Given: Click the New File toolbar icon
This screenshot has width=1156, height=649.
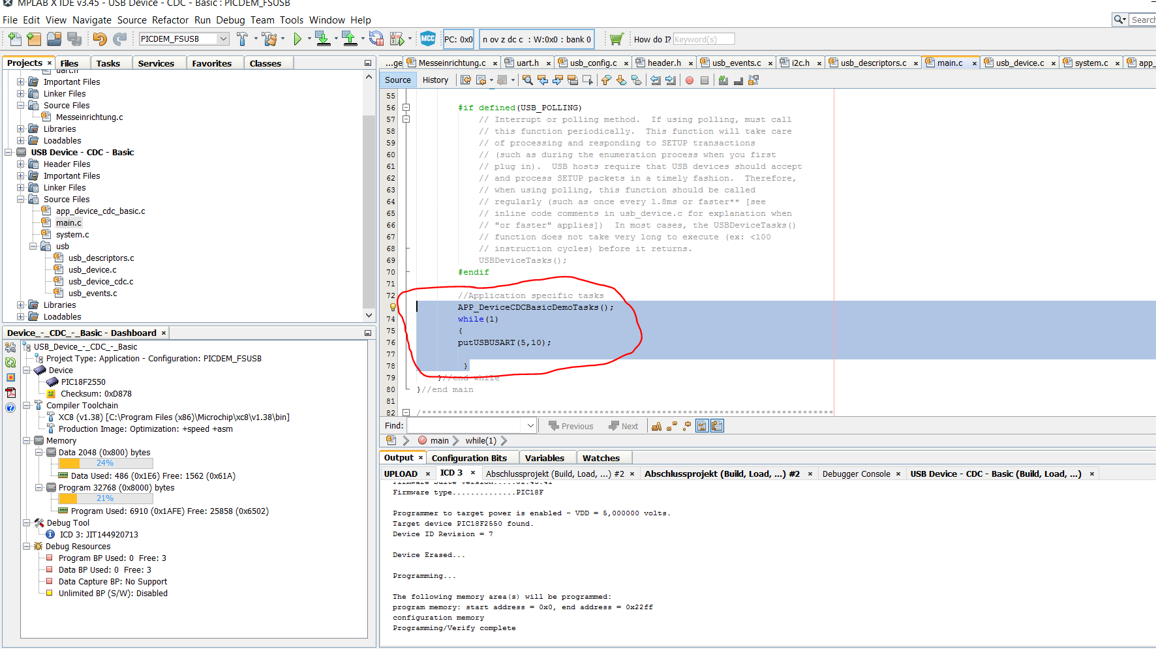Looking at the screenshot, I should tap(14, 39).
